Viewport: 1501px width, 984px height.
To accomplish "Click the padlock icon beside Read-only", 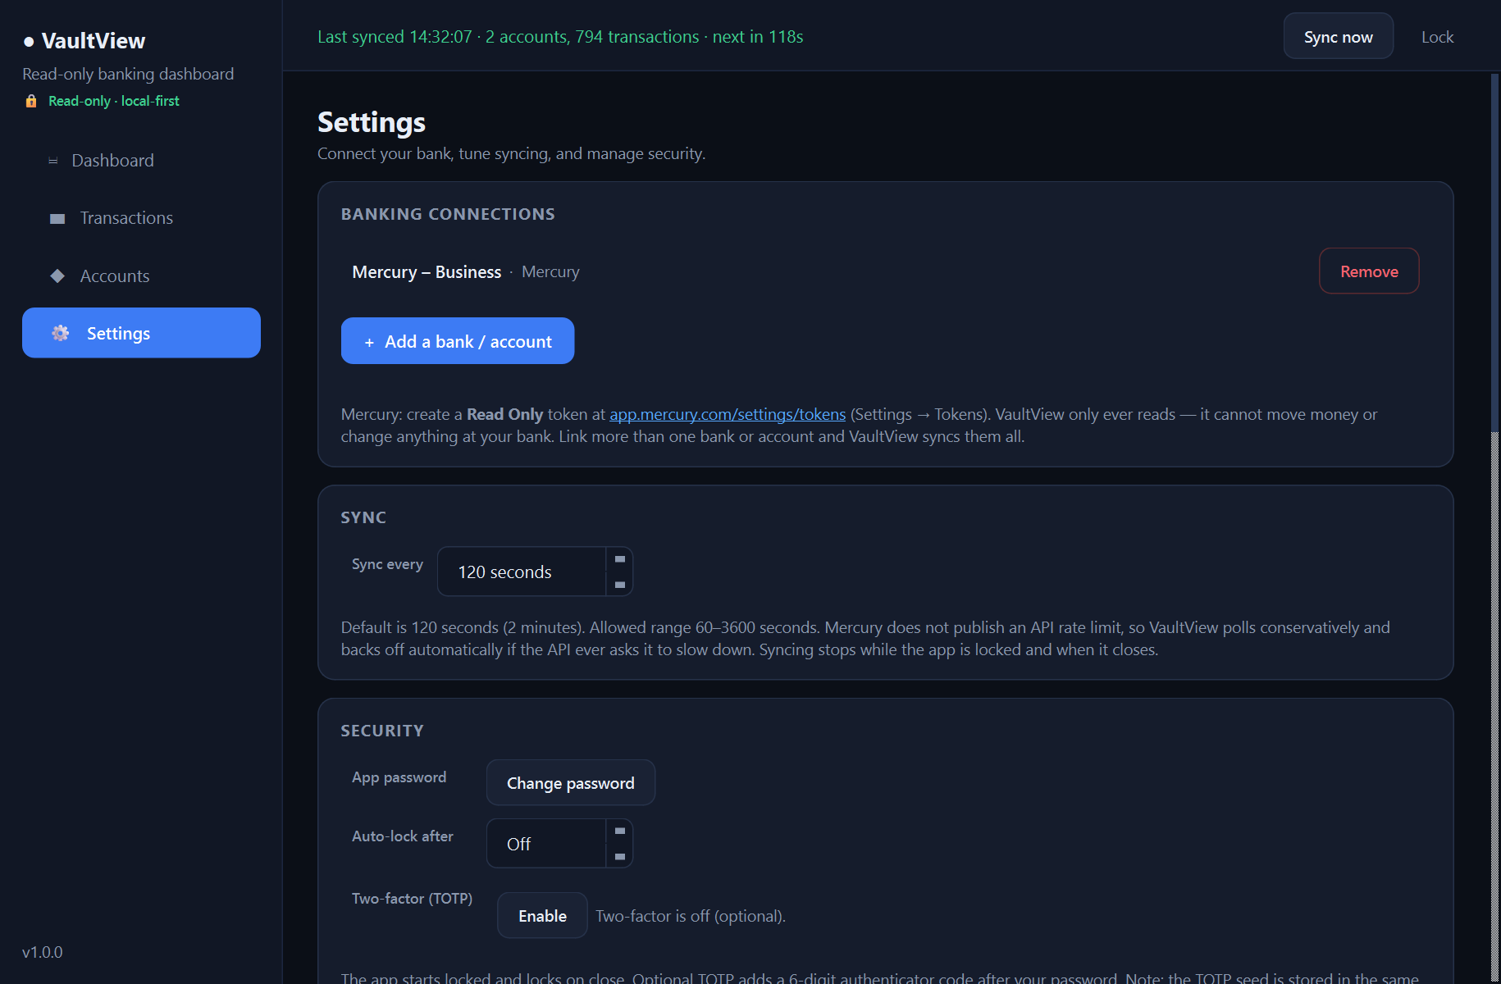I will point(31,101).
